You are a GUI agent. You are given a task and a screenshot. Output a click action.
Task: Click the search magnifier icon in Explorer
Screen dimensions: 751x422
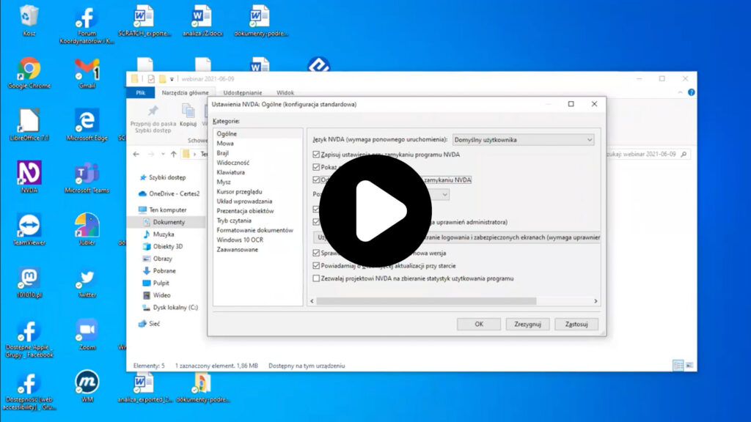[684, 154]
